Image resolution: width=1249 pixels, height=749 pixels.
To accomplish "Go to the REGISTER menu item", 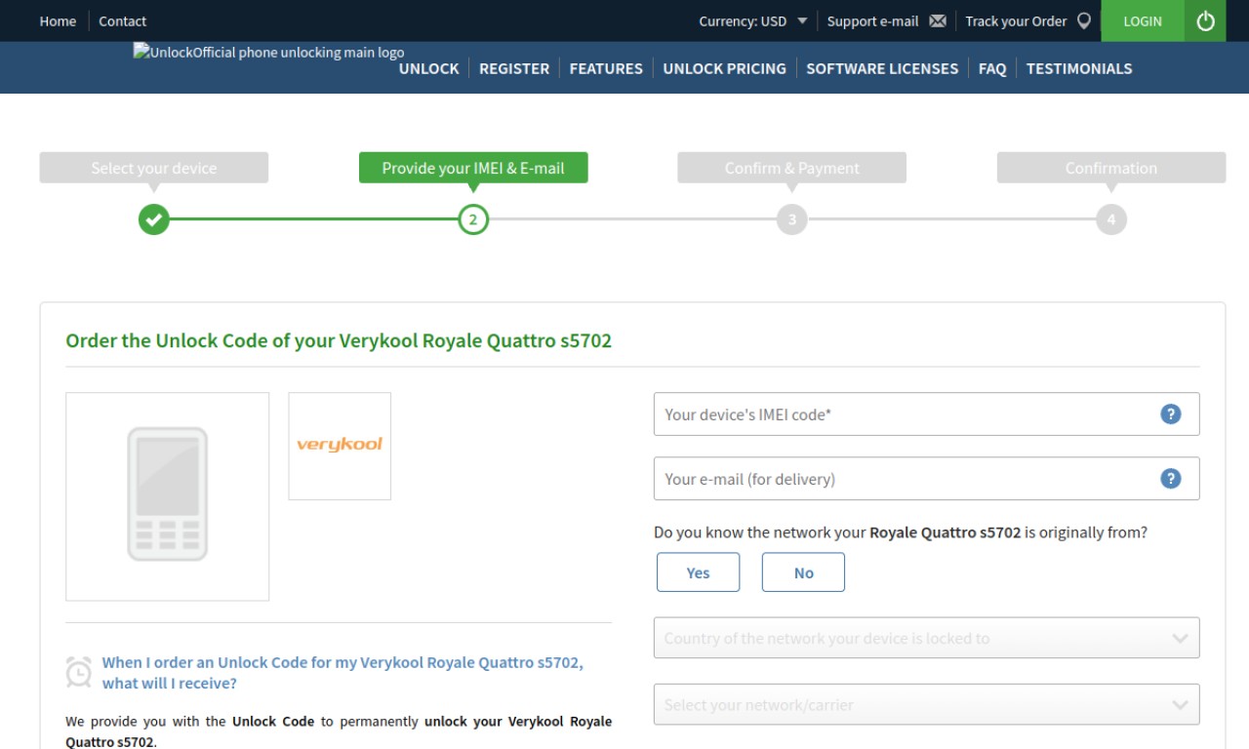I will [514, 68].
